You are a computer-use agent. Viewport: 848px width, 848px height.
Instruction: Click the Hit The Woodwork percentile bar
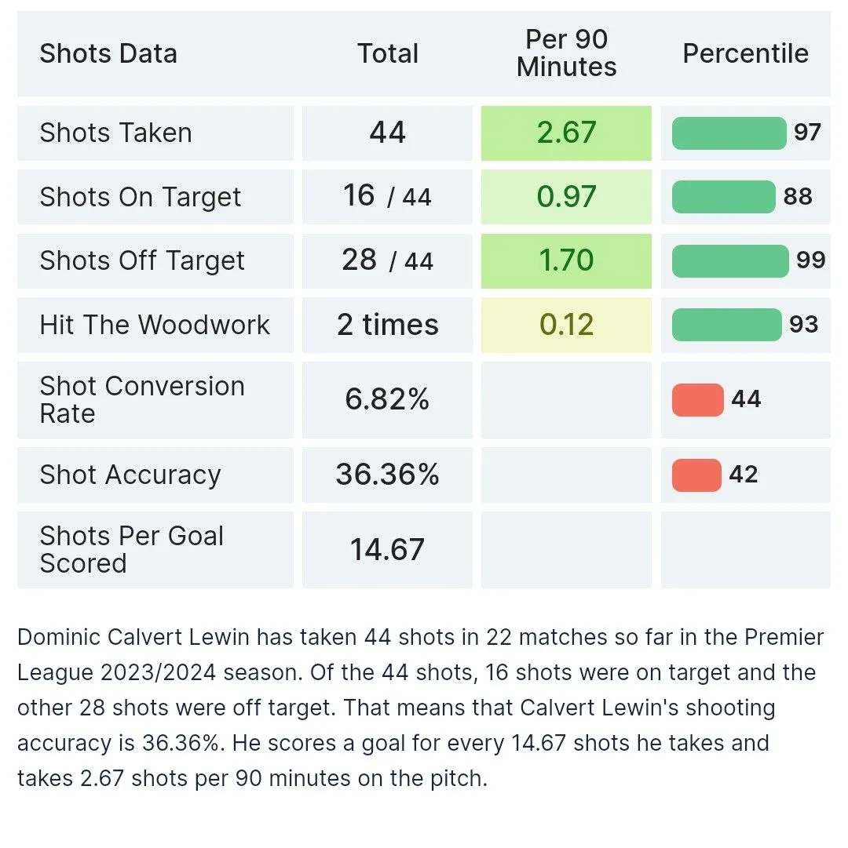tap(726, 325)
